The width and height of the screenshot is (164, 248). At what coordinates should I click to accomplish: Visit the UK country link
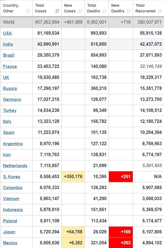tap(6, 77)
